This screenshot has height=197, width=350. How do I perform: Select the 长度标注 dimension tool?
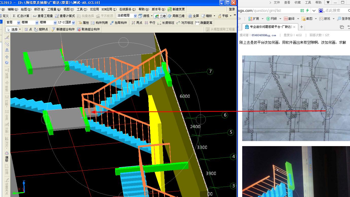coord(166,23)
